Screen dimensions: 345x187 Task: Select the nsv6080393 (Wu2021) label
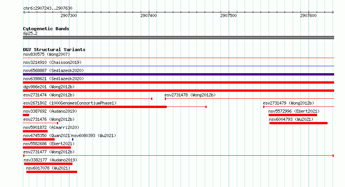point(94,136)
